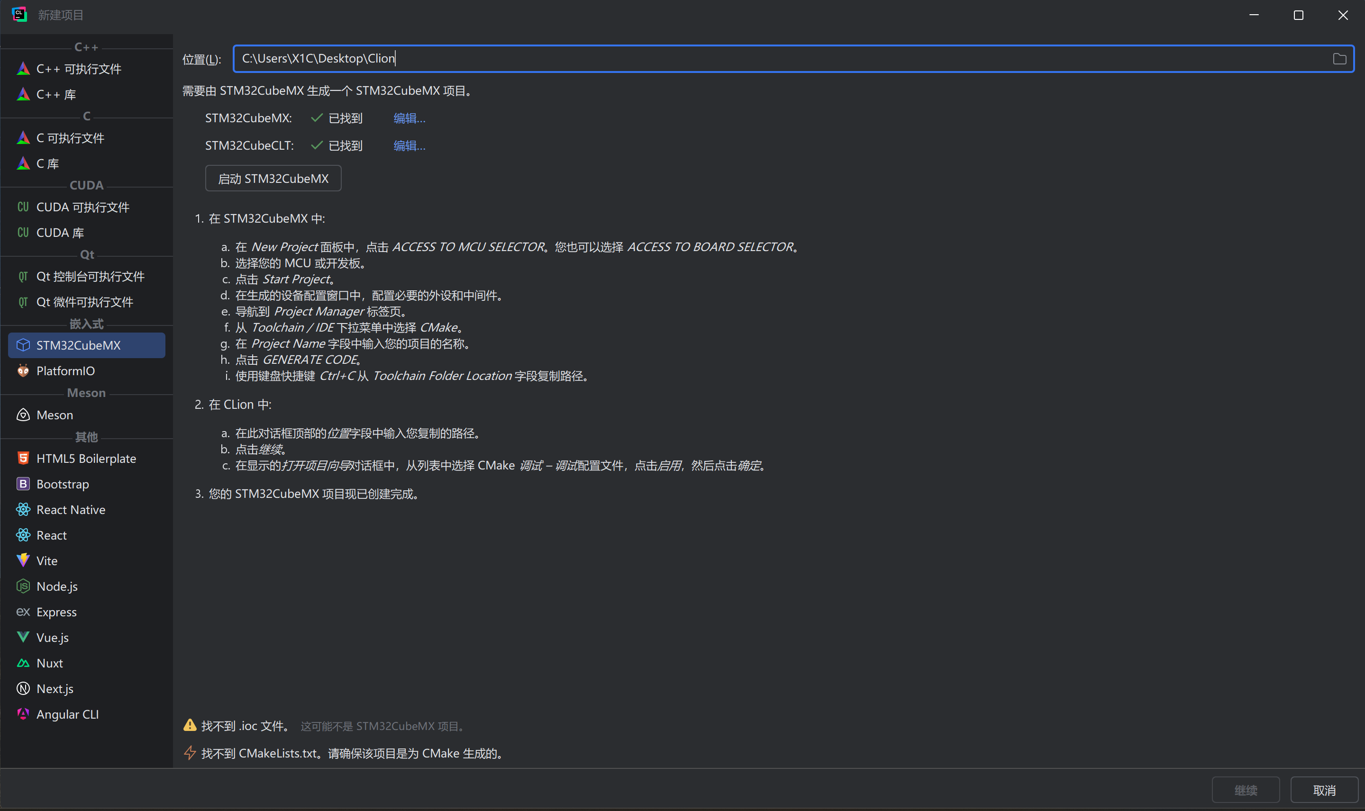The image size is (1365, 811).
Task: Click the Angular CLI icon
Action: coord(23,714)
